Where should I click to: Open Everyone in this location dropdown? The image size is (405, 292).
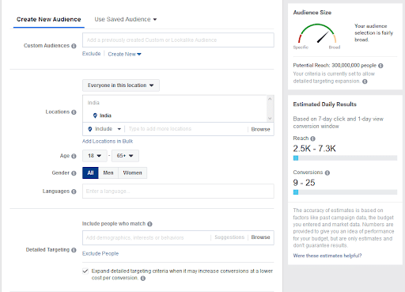[x=121, y=85]
